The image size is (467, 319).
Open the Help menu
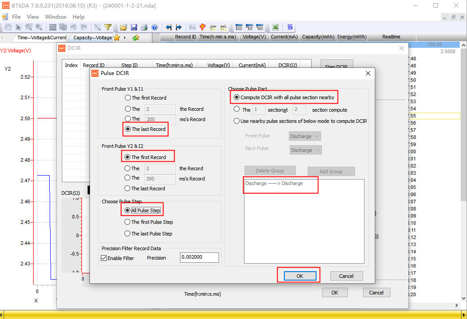click(78, 17)
